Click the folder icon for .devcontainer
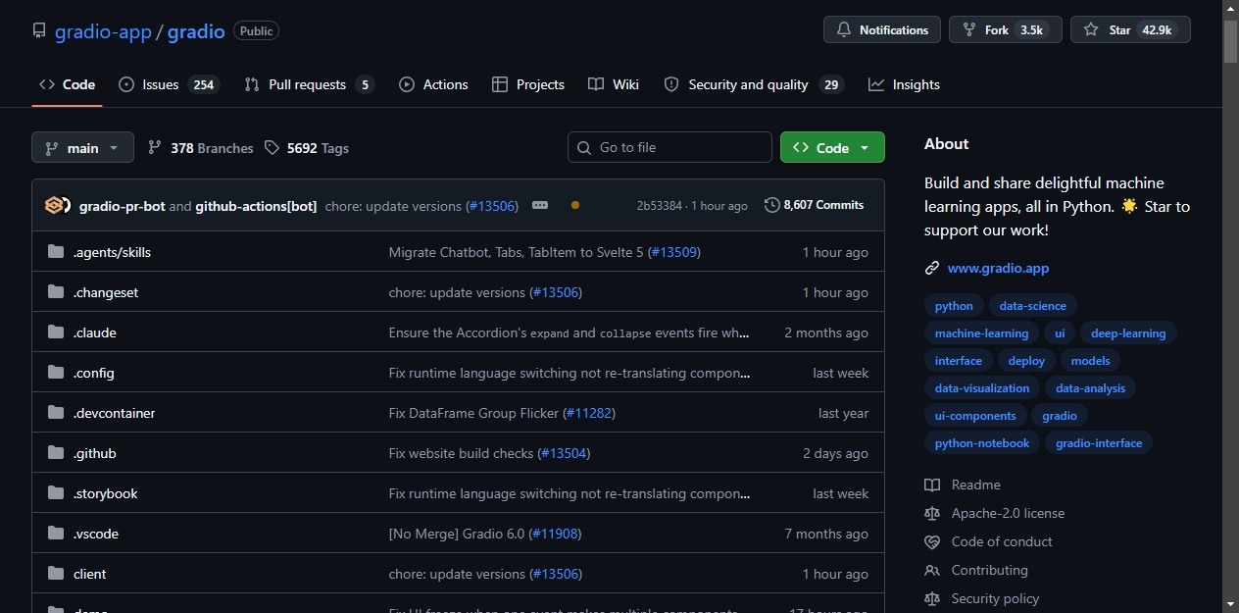The image size is (1239, 613). click(56, 413)
